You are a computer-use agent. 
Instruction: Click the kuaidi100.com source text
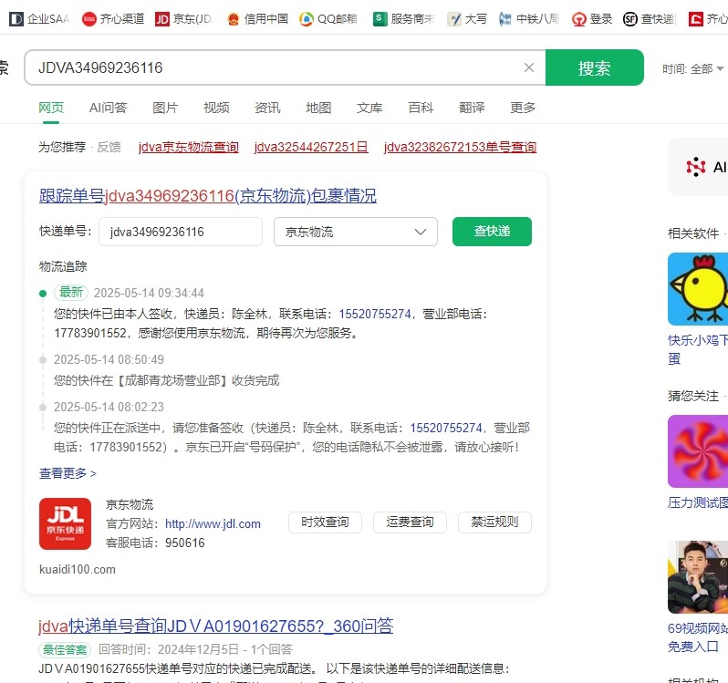77,569
